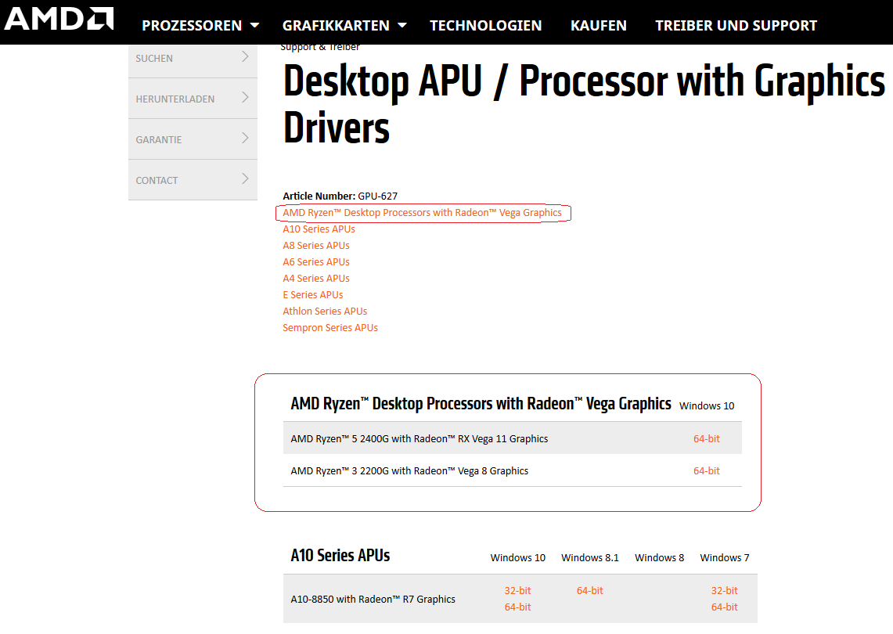893x634 pixels.
Task: Click the Windows 7 column header
Action: pos(725,557)
